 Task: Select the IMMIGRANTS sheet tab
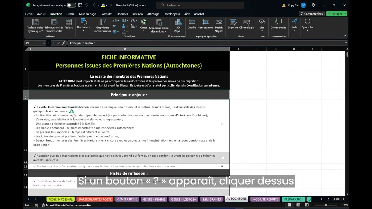pos(211,199)
